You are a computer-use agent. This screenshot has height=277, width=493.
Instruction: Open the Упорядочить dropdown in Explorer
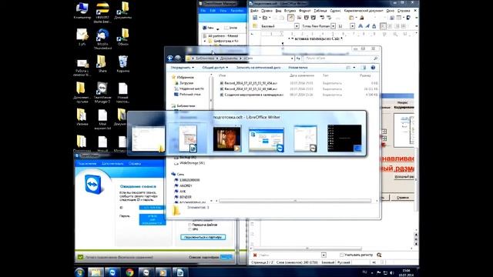point(182,68)
